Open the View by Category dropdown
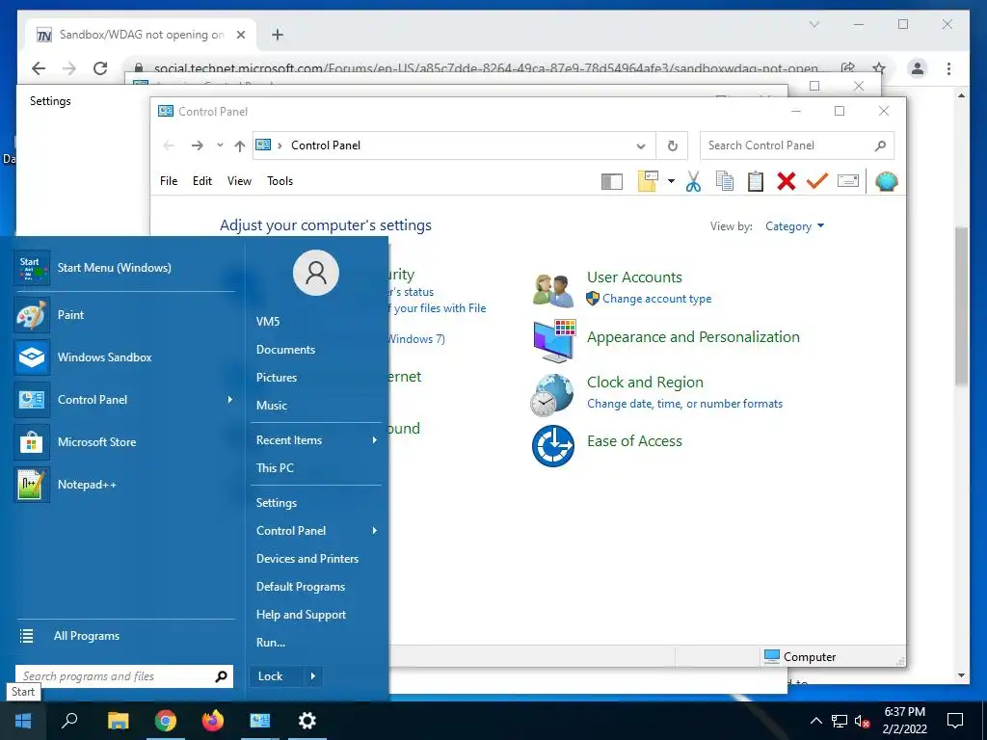 click(x=794, y=226)
